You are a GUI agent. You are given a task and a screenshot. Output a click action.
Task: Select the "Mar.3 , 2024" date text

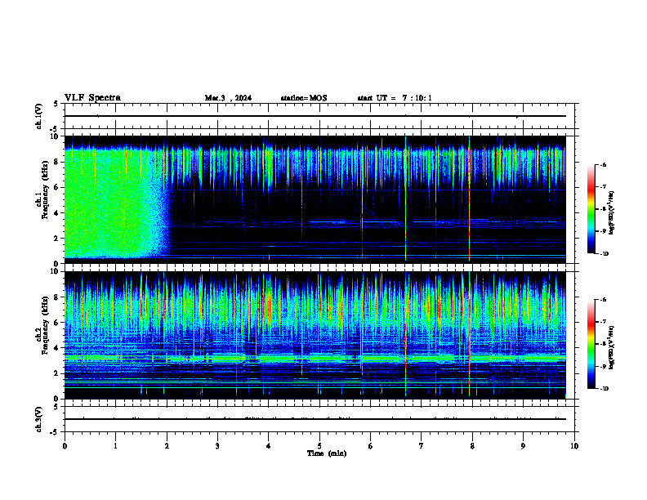tap(228, 98)
